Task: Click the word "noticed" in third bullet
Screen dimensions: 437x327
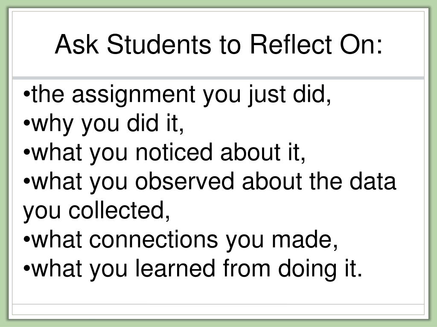Action: (174, 152)
